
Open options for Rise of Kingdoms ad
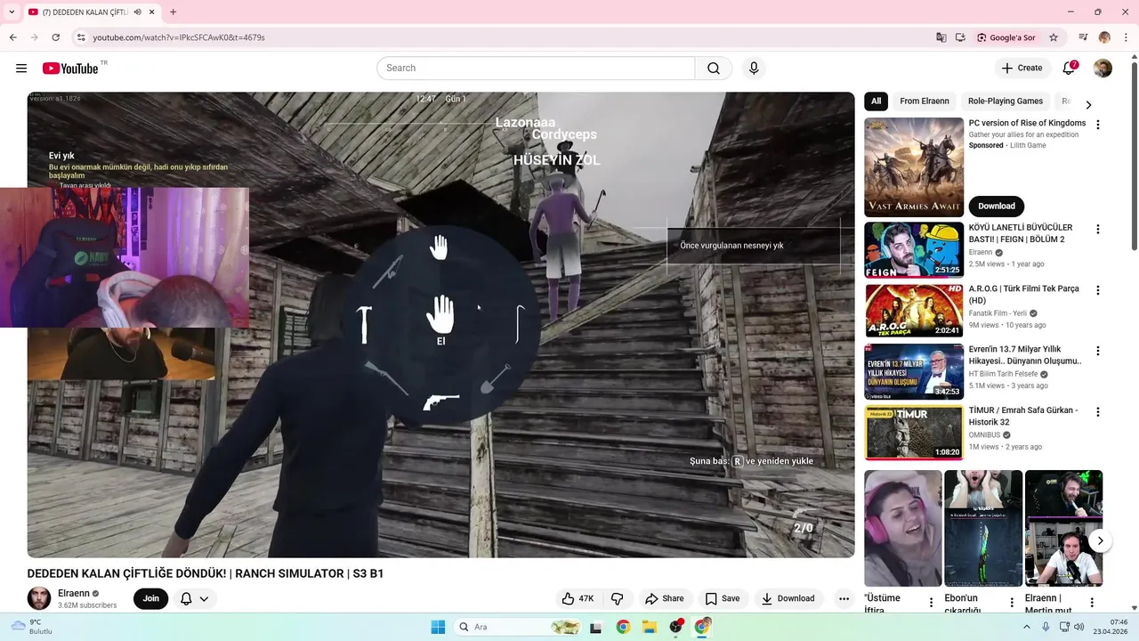(1097, 125)
